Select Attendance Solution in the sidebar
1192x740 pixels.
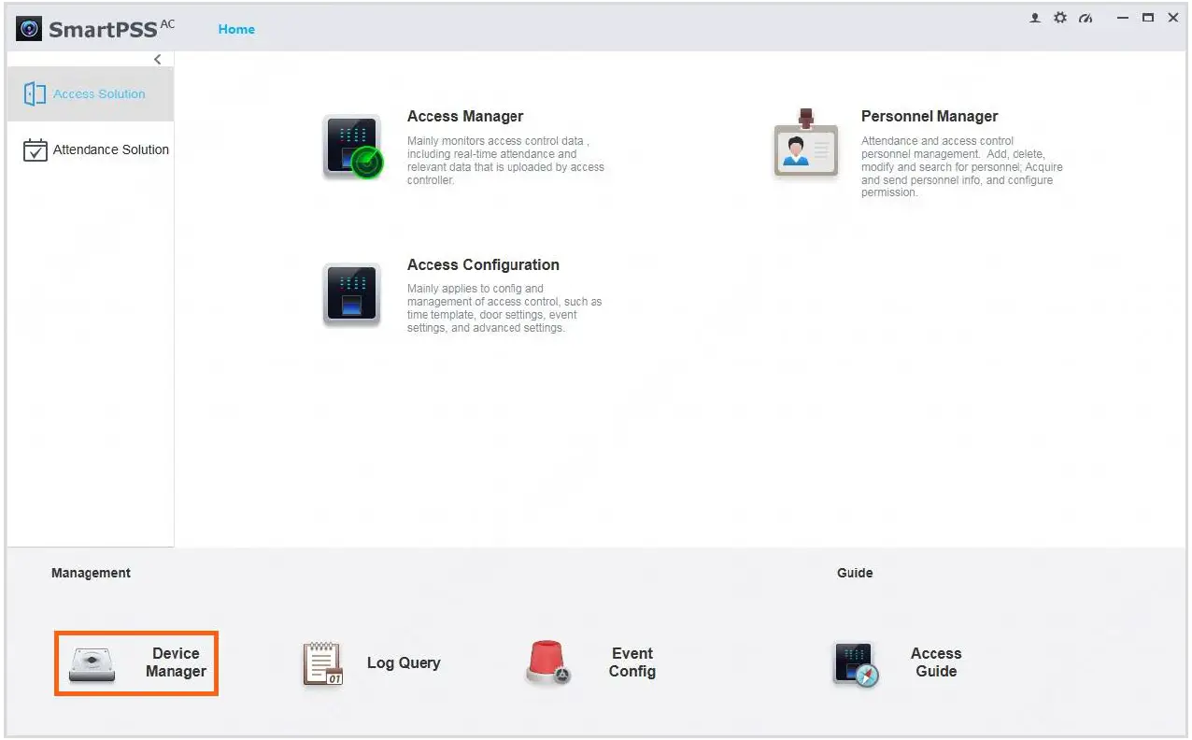coord(90,149)
